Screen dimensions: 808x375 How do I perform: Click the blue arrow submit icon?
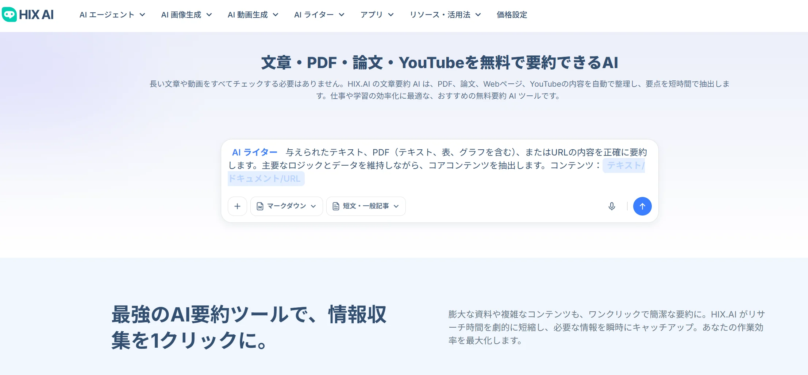pos(642,206)
